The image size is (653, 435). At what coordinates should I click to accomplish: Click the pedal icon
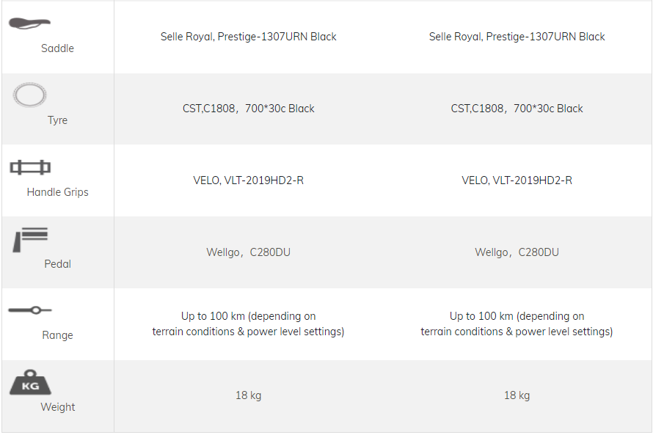pos(30,240)
